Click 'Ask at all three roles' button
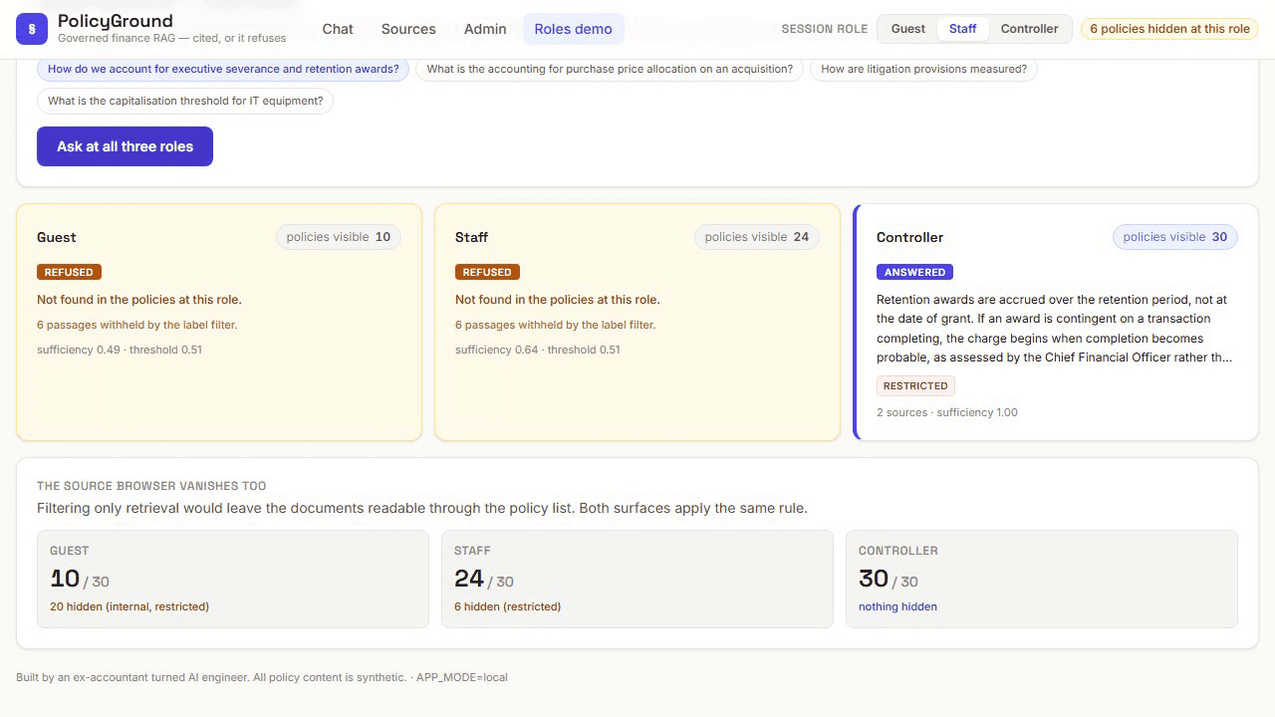This screenshot has width=1275, height=717. [125, 146]
